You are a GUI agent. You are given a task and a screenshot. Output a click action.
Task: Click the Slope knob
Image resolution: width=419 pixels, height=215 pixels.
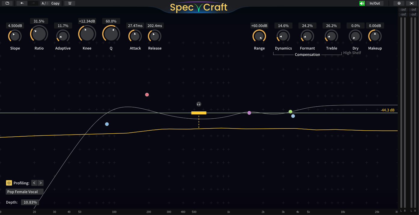(15, 36)
